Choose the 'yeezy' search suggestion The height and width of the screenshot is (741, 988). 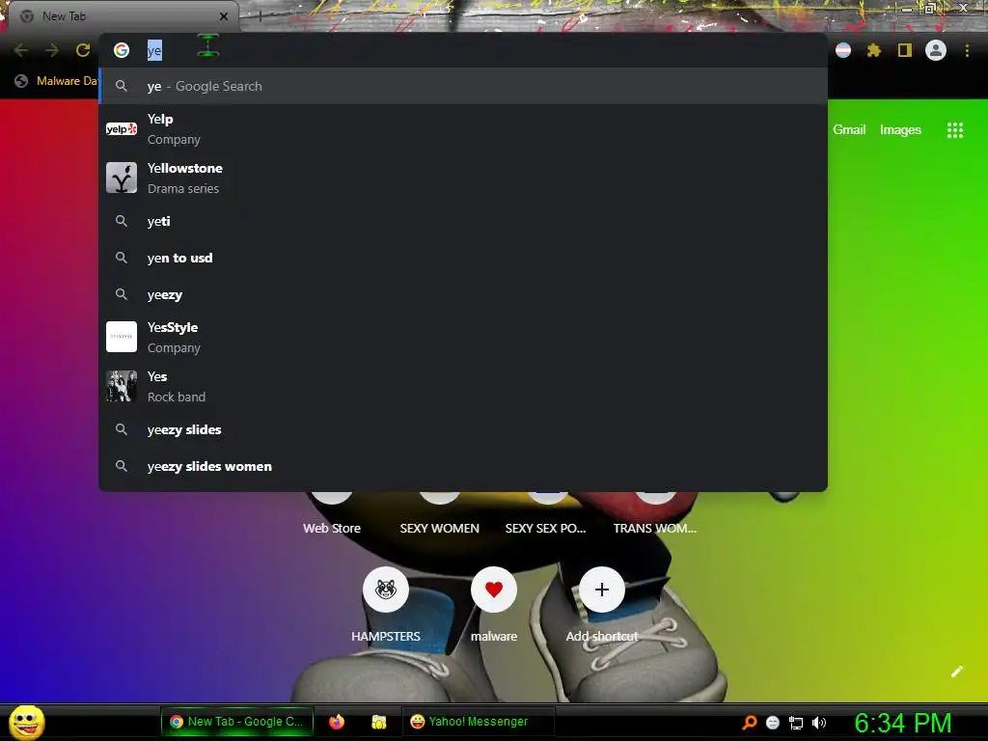point(463,294)
